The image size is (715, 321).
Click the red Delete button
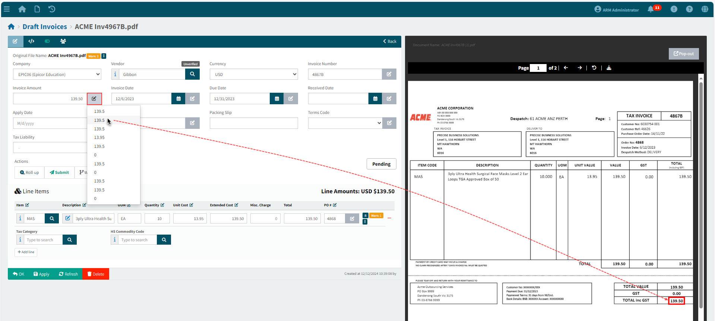pos(96,274)
